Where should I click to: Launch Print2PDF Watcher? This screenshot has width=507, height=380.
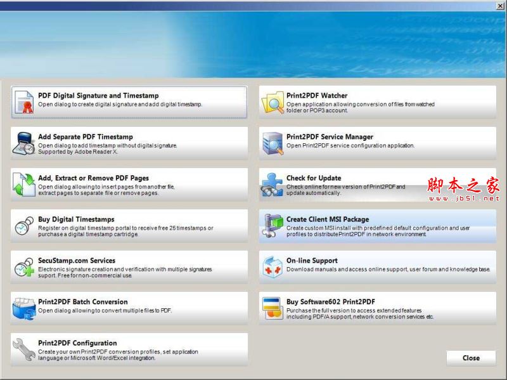[x=377, y=102]
